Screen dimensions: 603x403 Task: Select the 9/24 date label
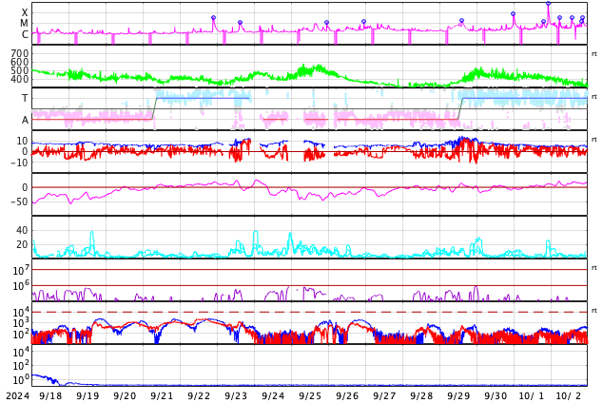[273, 396]
